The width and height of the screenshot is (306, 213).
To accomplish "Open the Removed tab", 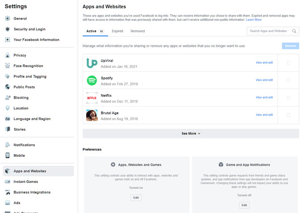I will (x=138, y=31).
